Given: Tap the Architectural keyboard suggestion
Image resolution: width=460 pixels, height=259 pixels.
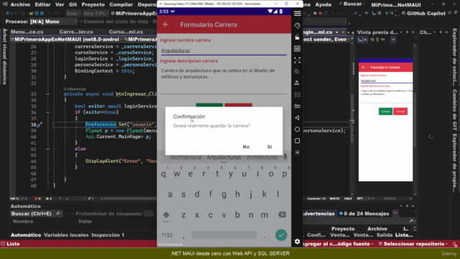Looking at the screenshot, I should coord(186,158).
